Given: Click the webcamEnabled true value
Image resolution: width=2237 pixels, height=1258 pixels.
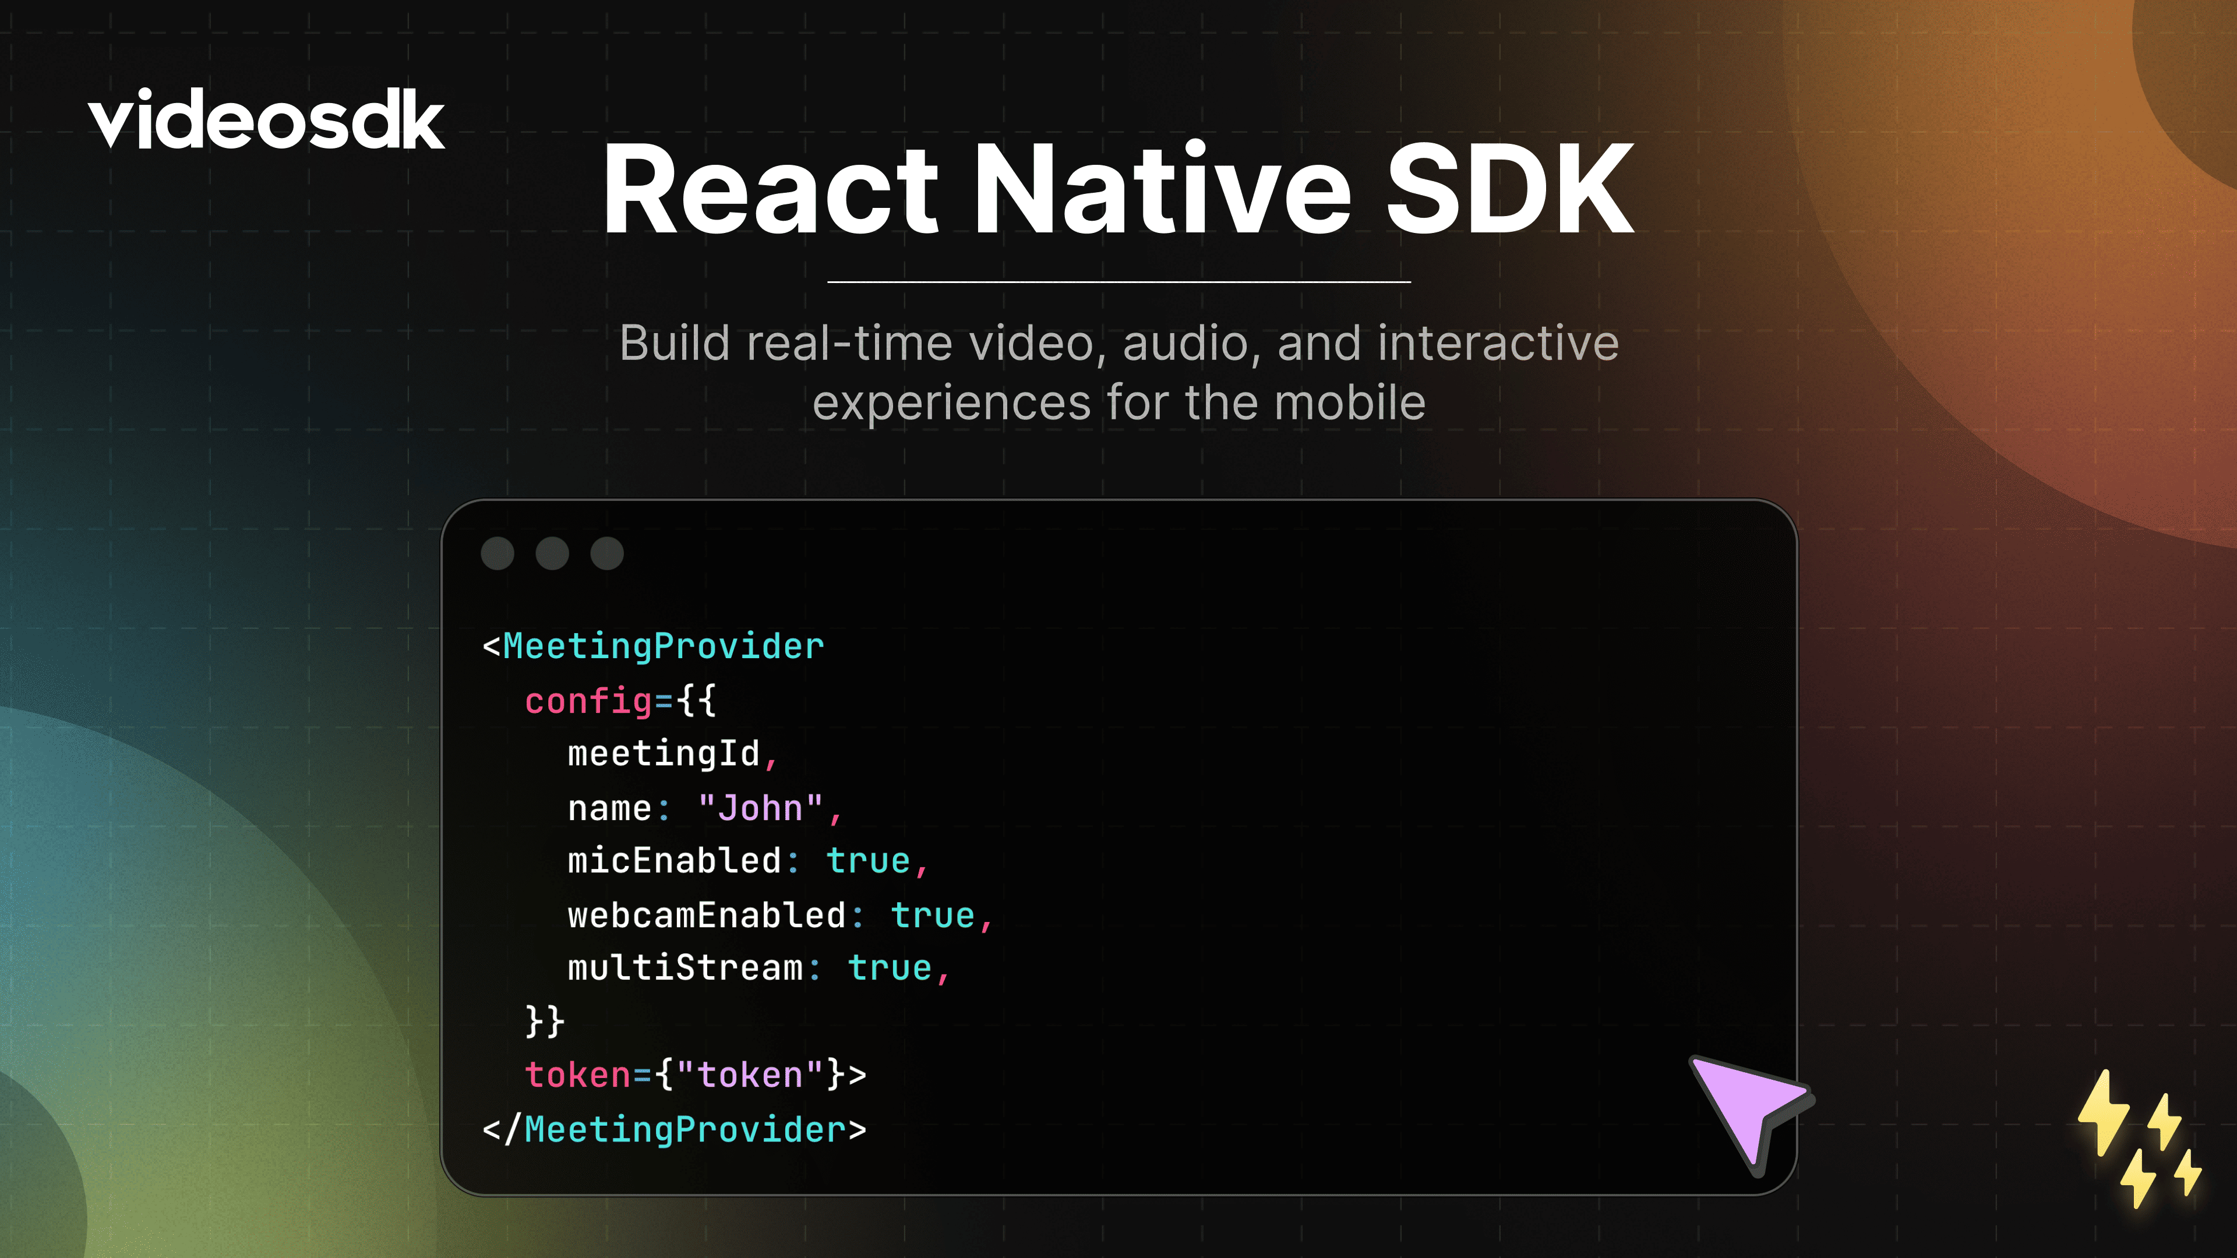Looking at the screenshot, I should point(932,916).
